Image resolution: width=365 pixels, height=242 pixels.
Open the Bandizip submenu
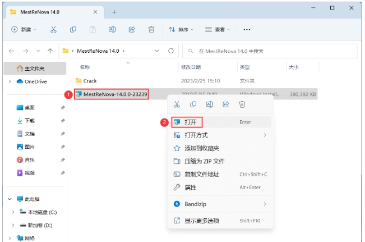[221, 204]
